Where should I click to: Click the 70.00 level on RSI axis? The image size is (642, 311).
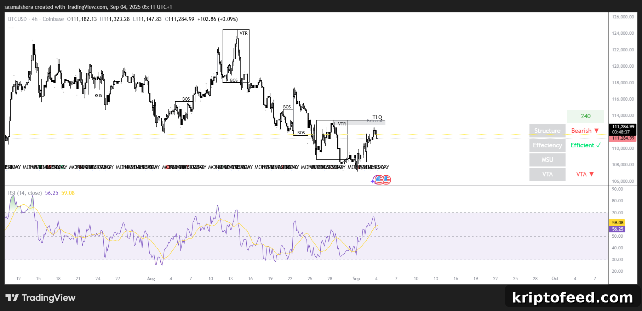(x=618, y=213)
